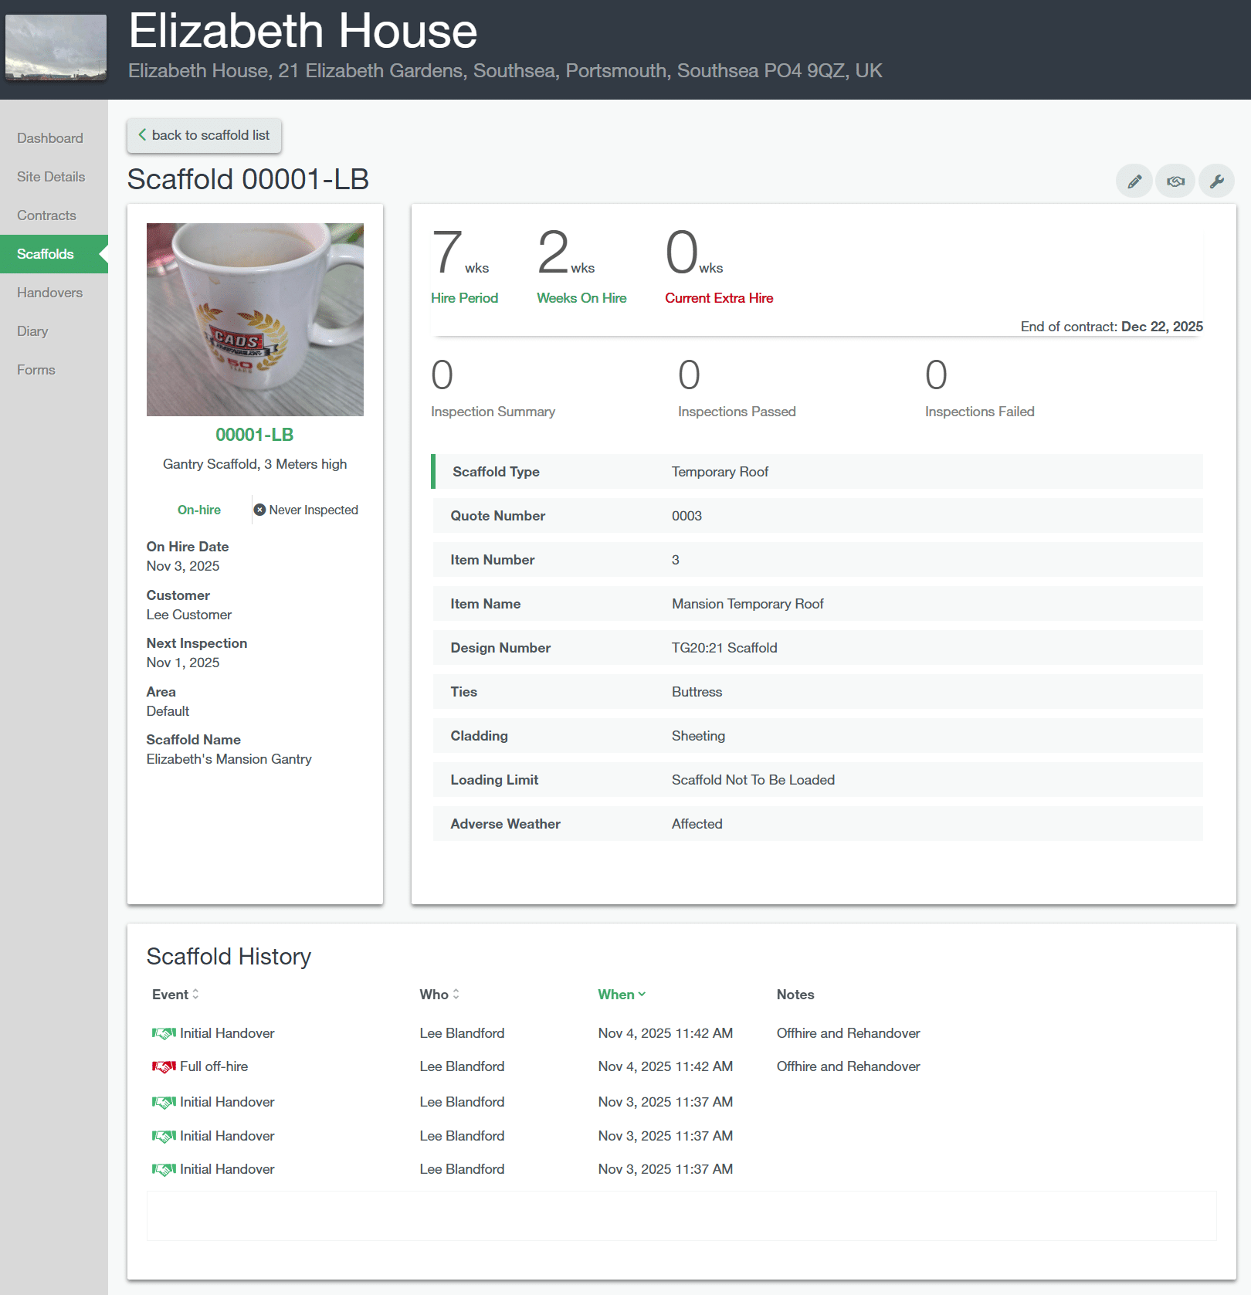Click the Never Inspected status icon
1251x1295 pixels.
point(260,510)
